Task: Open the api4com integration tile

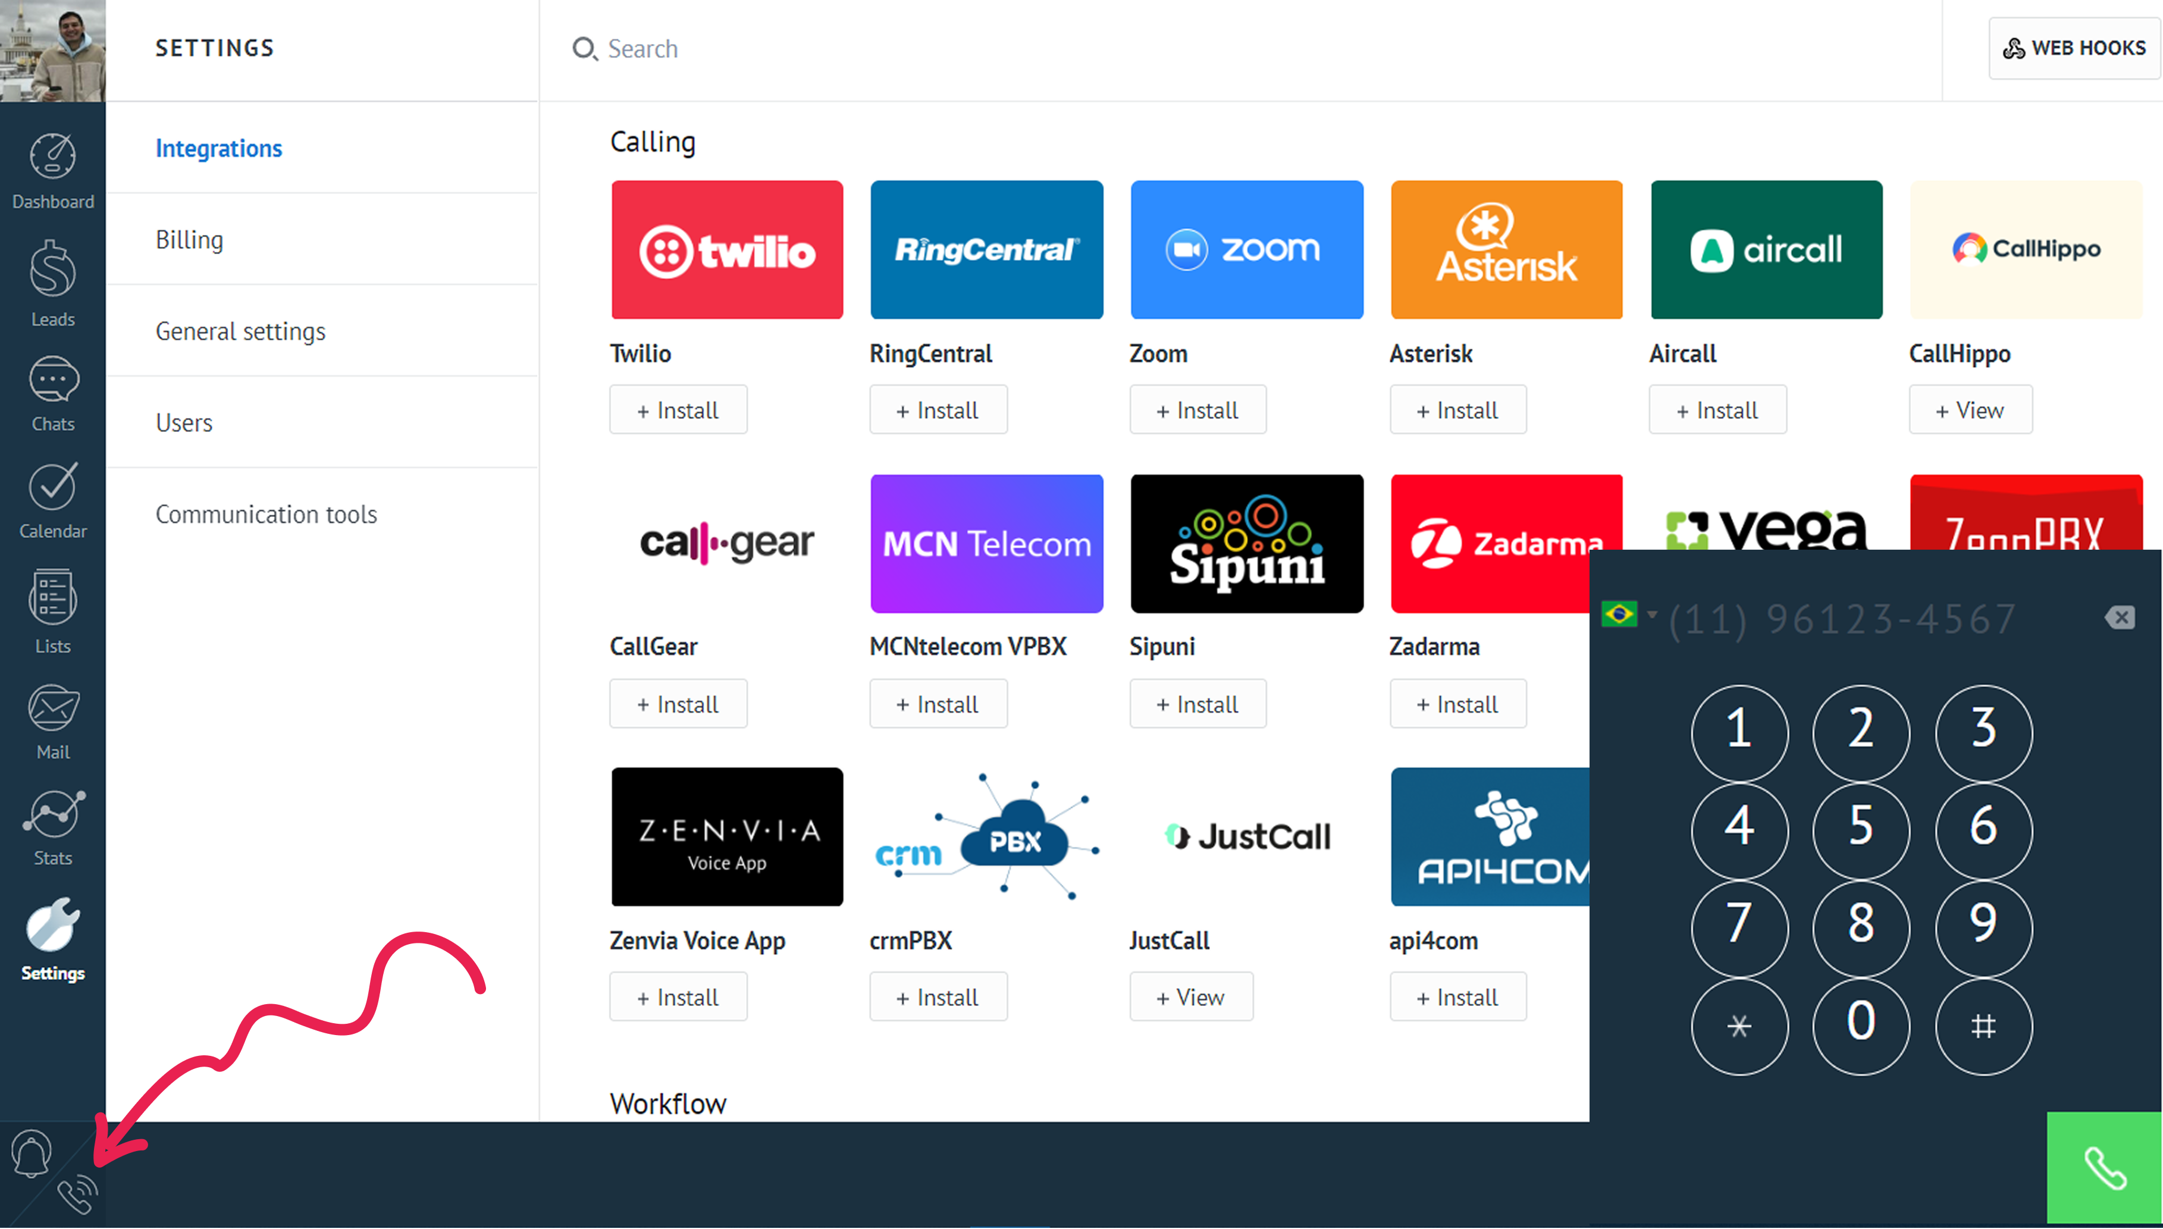Action: pyautogui.click(x=1490, y=836)
